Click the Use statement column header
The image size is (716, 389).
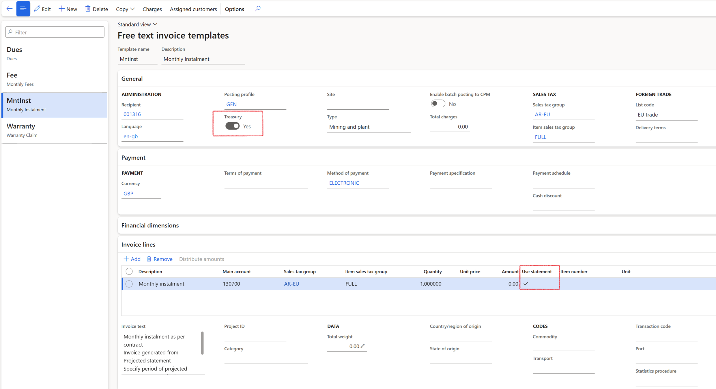tap(536, 272)
